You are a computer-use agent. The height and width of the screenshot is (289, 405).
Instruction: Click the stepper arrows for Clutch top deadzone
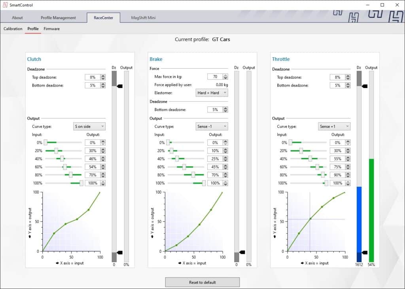click(103, 77)
